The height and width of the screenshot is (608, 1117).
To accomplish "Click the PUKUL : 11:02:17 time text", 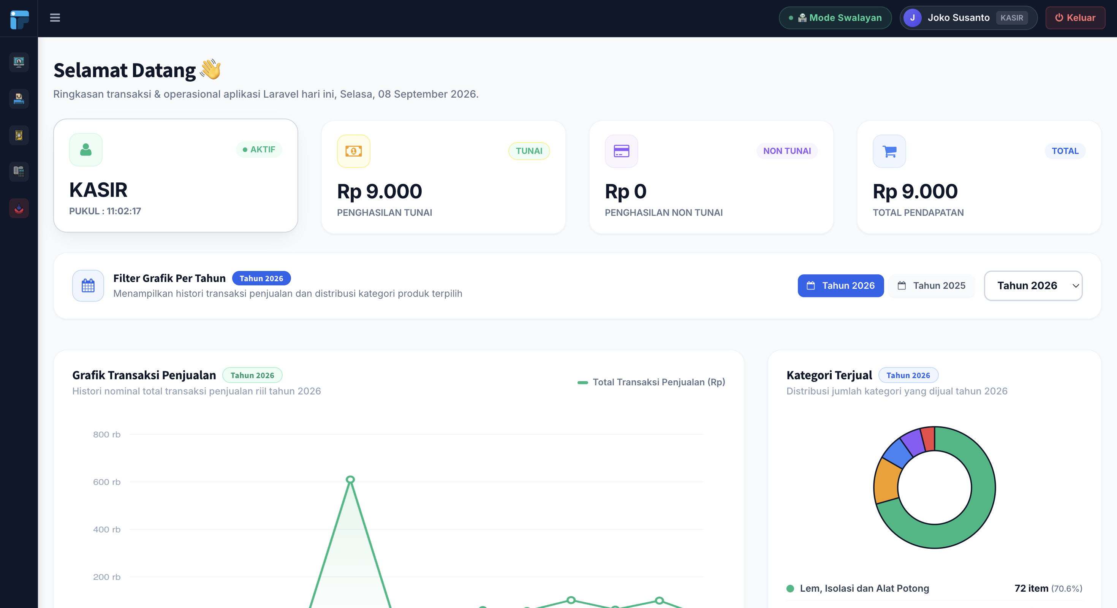I will pos(105,211).
